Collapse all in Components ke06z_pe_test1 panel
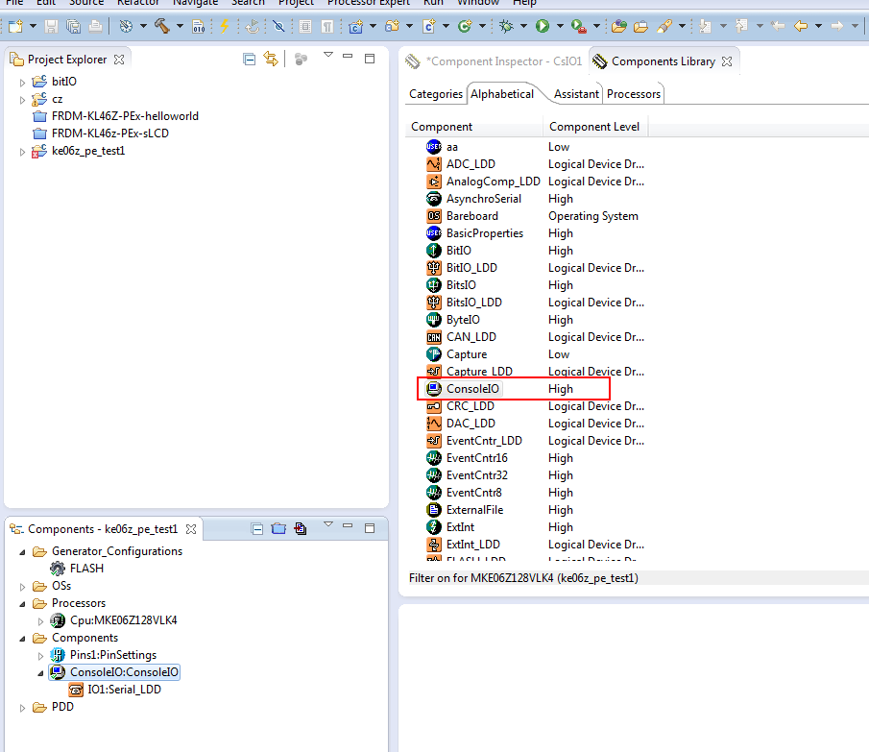The height and width of the screenshot is (752, 869). (x=257, y=528)
